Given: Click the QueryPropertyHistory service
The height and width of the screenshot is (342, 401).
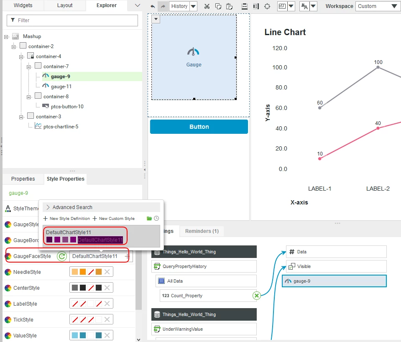Looking at the screenshot, I should click(204, 267).
